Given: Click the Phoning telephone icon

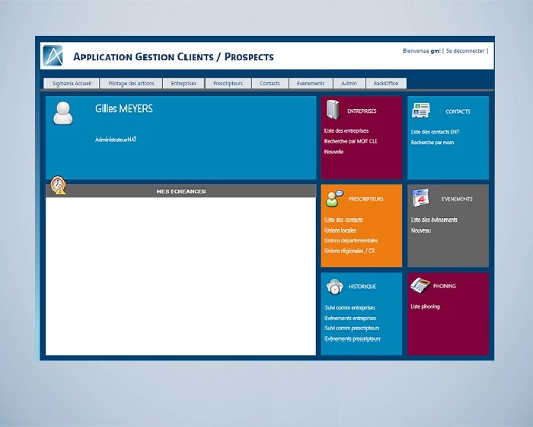Looking at the screenshot, I should point(420,285).
